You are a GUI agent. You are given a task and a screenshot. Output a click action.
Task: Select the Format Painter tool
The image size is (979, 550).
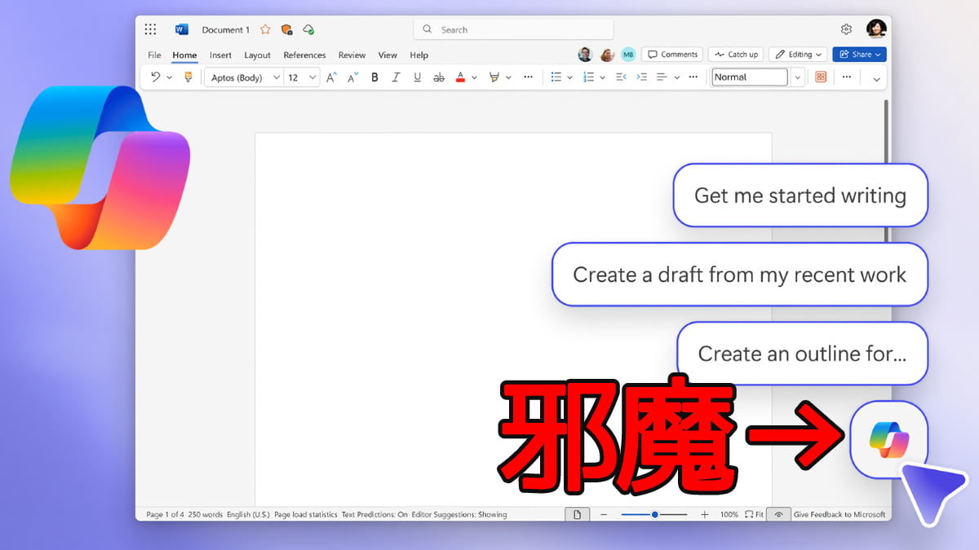point(188,77)
